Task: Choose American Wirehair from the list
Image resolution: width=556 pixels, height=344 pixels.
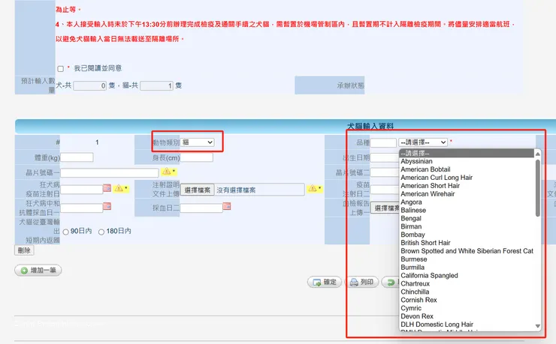Action: 467,194
